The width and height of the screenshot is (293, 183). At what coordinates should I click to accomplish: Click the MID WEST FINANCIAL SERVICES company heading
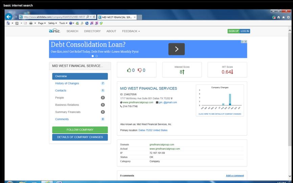[x=149, y=89]
